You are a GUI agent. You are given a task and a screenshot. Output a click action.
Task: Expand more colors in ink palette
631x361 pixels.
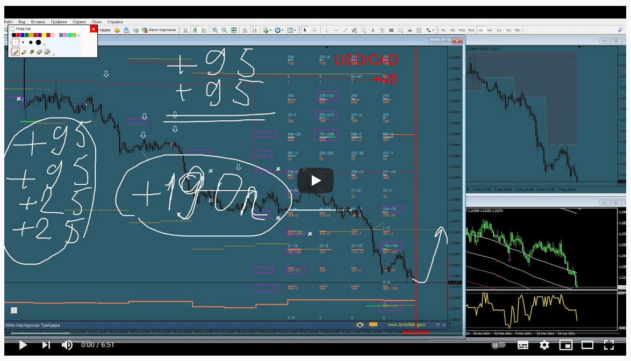78,36
